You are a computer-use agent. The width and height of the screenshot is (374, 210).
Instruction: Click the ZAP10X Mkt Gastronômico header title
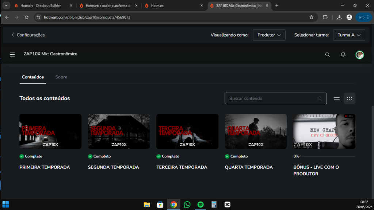click(50, 54)
